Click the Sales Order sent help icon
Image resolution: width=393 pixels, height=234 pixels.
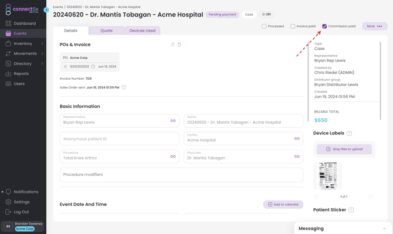tap(124, 87)
